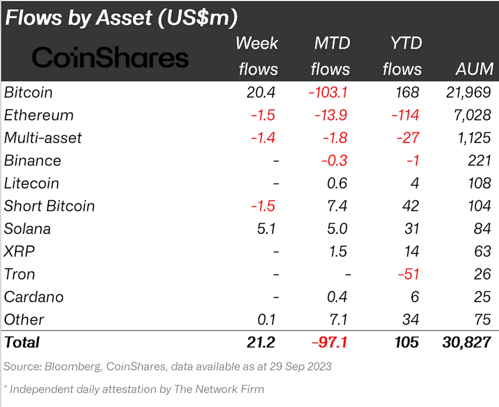Select the MTD flows column header

(x=331, y=56)
